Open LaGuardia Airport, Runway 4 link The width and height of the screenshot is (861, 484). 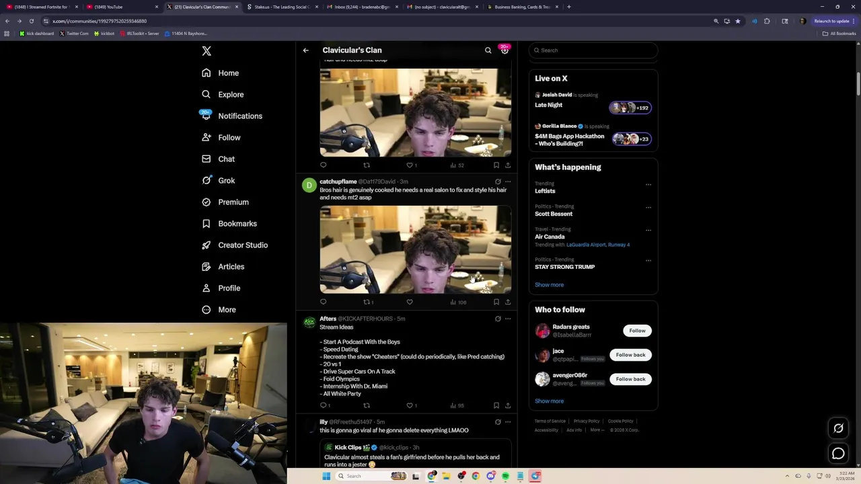598,245
